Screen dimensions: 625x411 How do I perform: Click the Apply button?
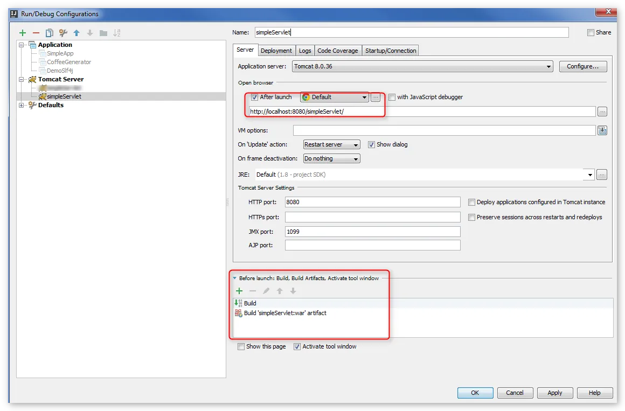555,393
